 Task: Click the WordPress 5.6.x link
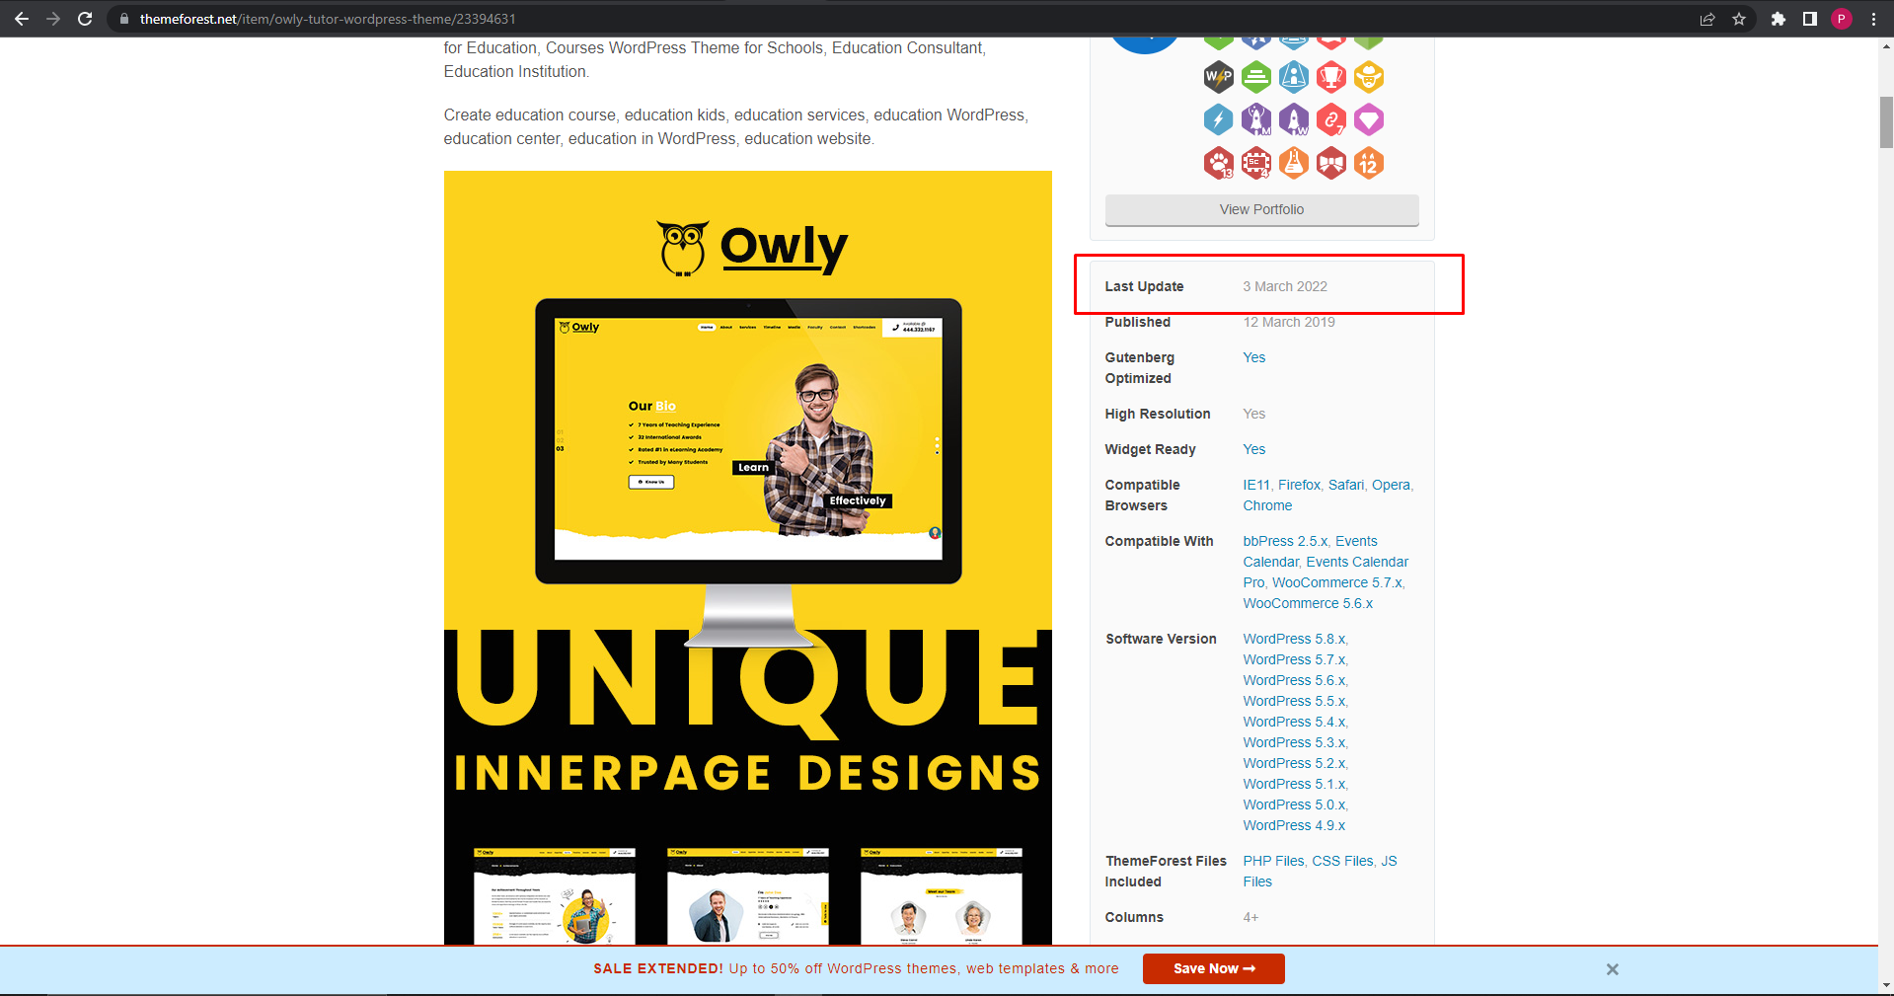click(1294, 680)
